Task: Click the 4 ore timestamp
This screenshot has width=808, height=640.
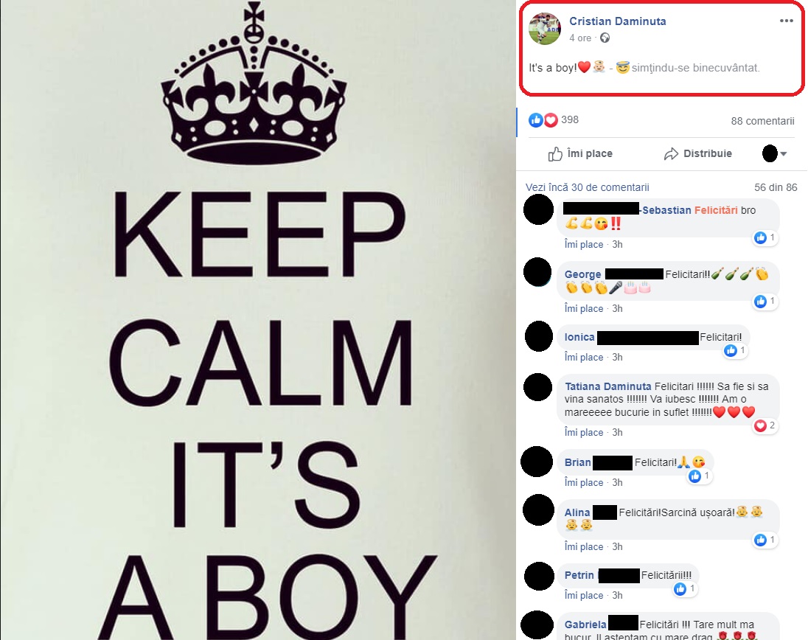Action: (x=580, y=38)
